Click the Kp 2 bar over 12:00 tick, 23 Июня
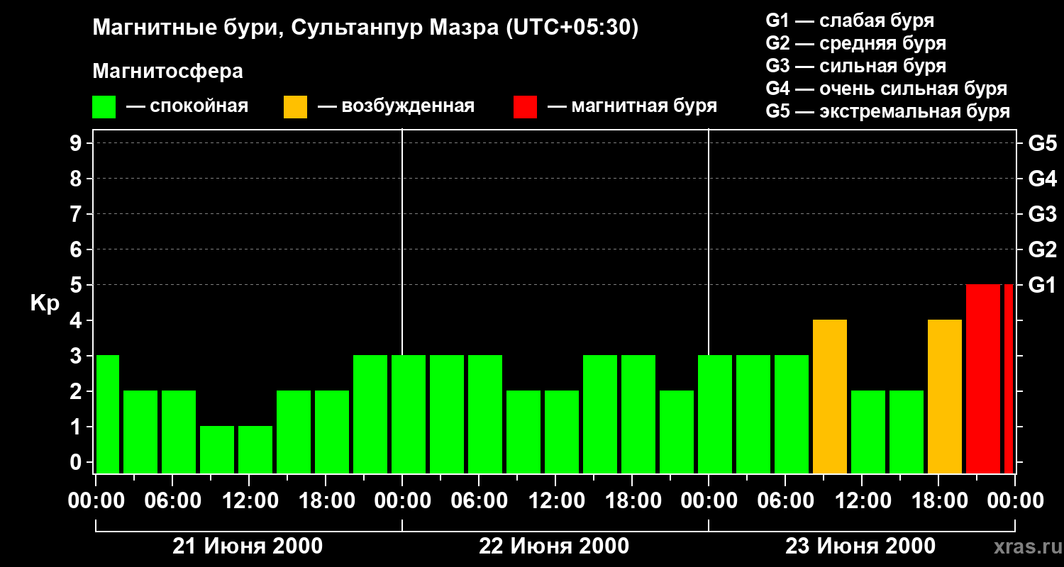Viewport: 1064px width, 567px height. point(868,432)
